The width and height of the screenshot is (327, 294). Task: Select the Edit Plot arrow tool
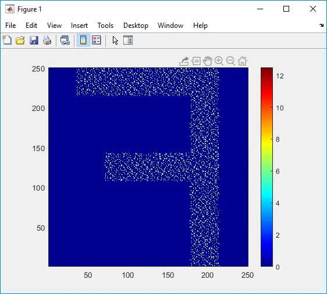point(115,40)
